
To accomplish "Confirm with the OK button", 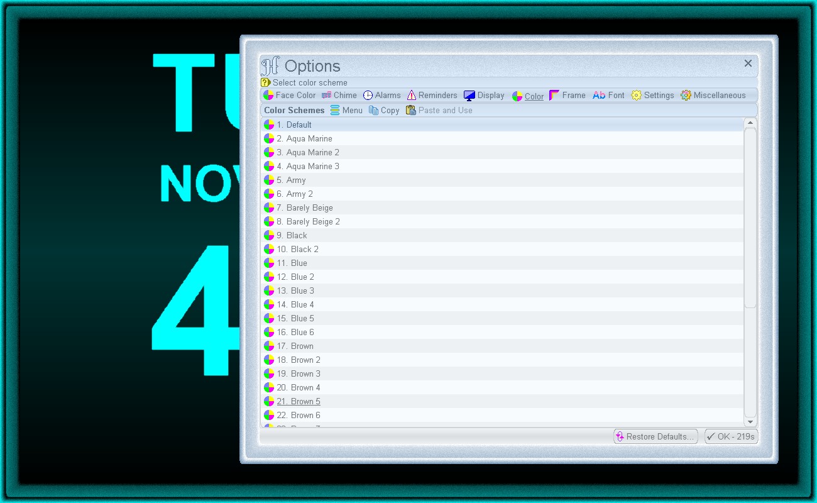I will coord(731,436).
